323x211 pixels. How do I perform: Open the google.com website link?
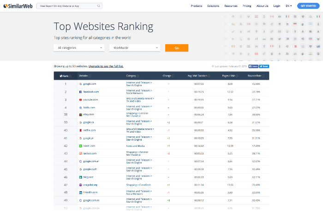pyautogui.click(x=90, y=84)
